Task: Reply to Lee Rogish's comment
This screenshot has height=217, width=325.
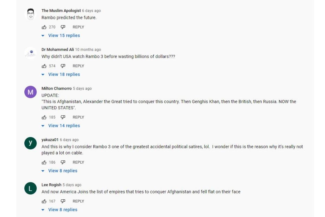Action: 78,201
